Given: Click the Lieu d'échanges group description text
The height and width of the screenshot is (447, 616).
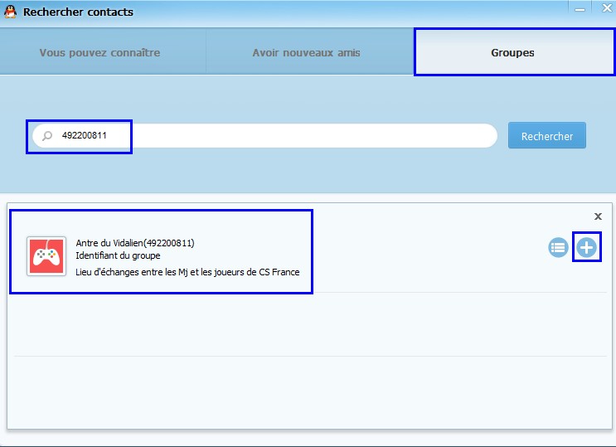Looking at the screenshot, I should (x=187, y=272).
